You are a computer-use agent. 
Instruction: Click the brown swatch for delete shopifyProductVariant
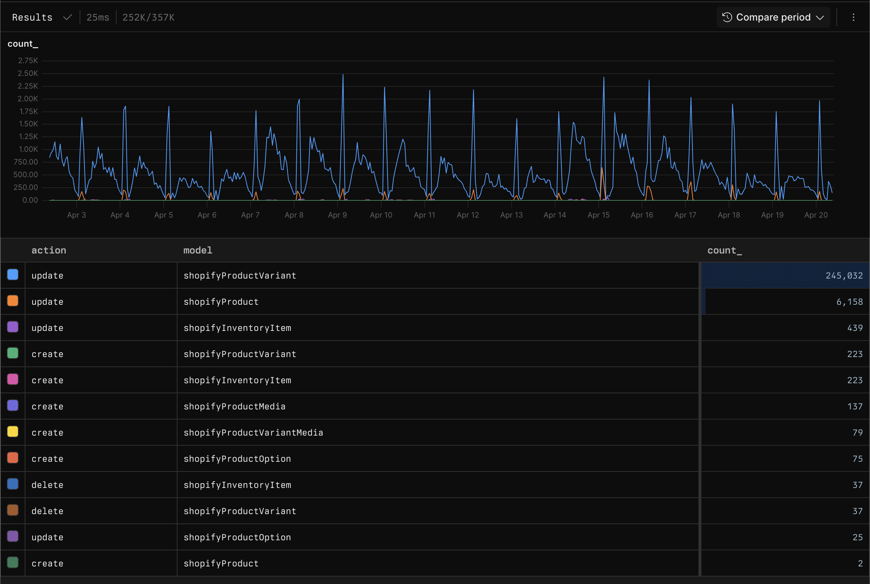[x=13, y=510]
